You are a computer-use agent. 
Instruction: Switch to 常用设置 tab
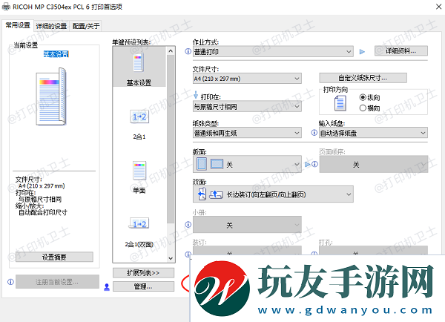click(x=18, y=25)
